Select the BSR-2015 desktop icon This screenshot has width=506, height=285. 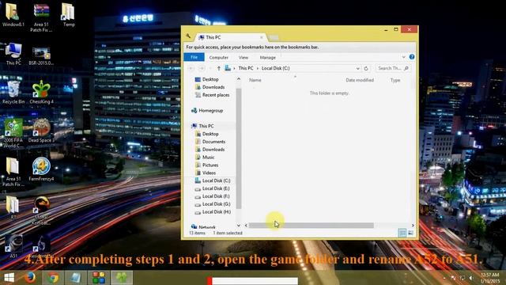41,55
